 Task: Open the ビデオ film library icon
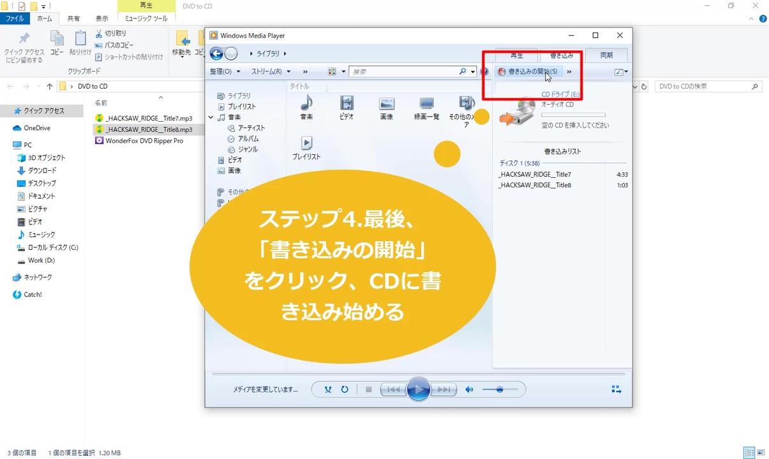coord(347,107)
